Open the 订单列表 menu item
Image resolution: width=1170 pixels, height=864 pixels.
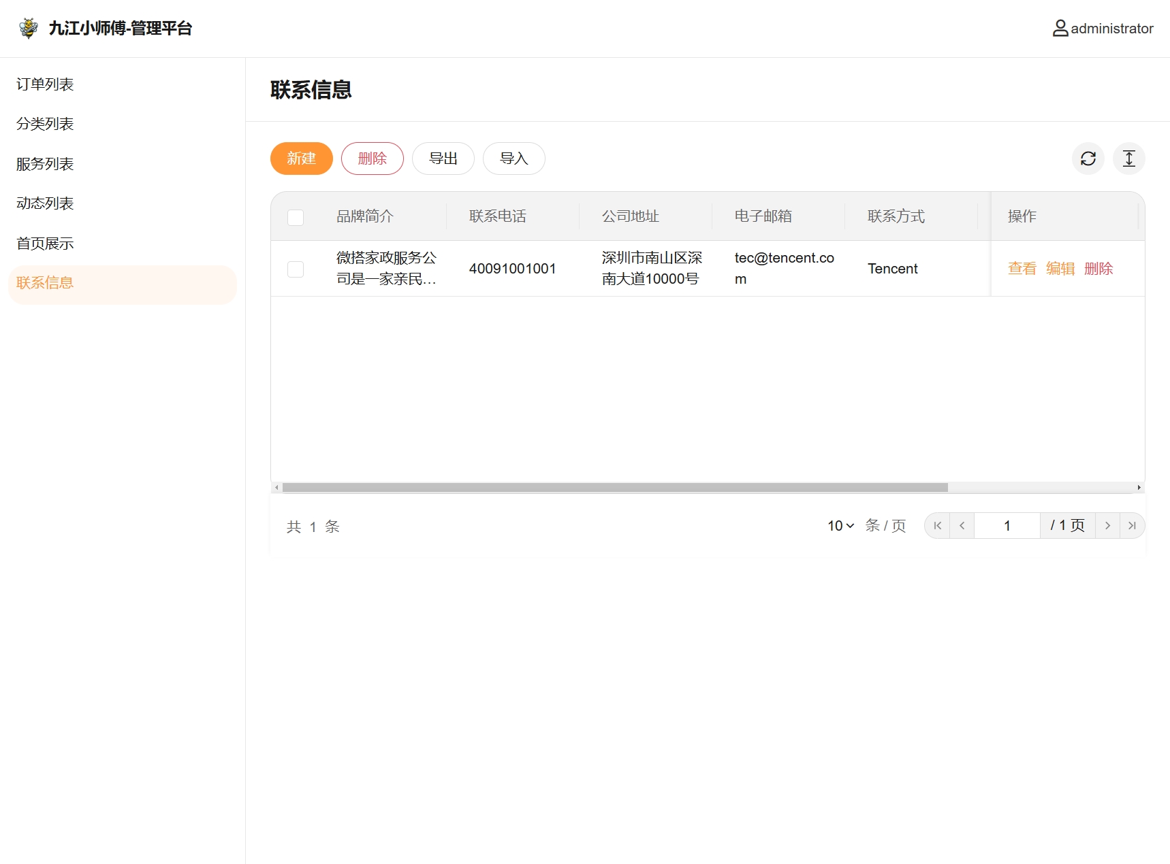[45, 84]
